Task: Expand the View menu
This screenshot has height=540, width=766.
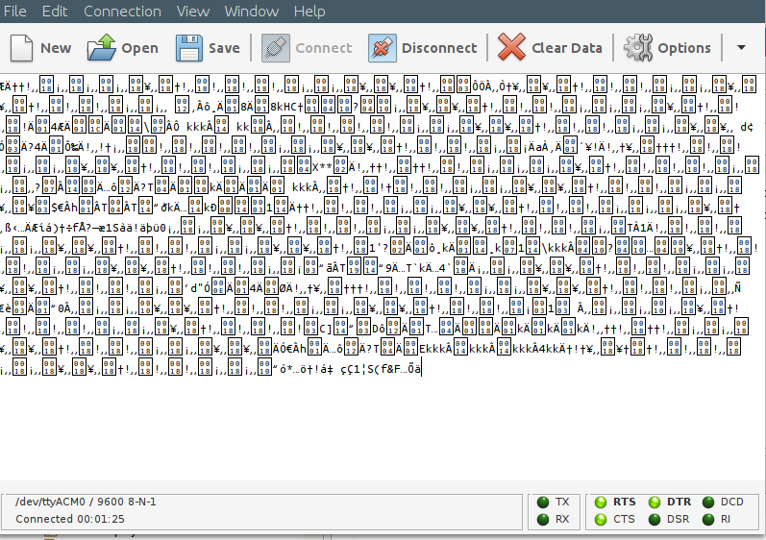Action: (x=192, y=12)
